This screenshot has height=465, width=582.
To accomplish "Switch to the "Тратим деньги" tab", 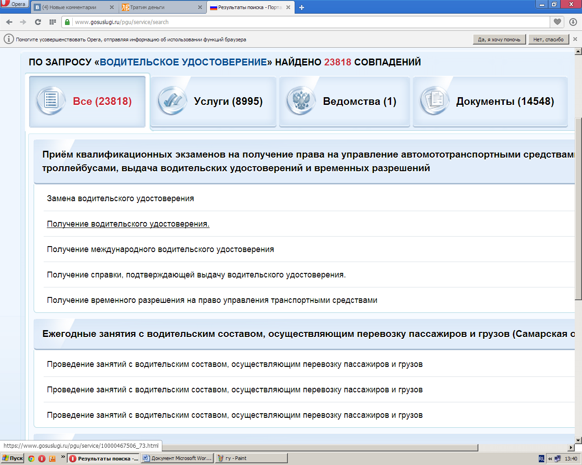I will pyautogui.click(x=162, y=7).
